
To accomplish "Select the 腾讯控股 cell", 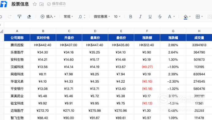I will tap(17, 45).
